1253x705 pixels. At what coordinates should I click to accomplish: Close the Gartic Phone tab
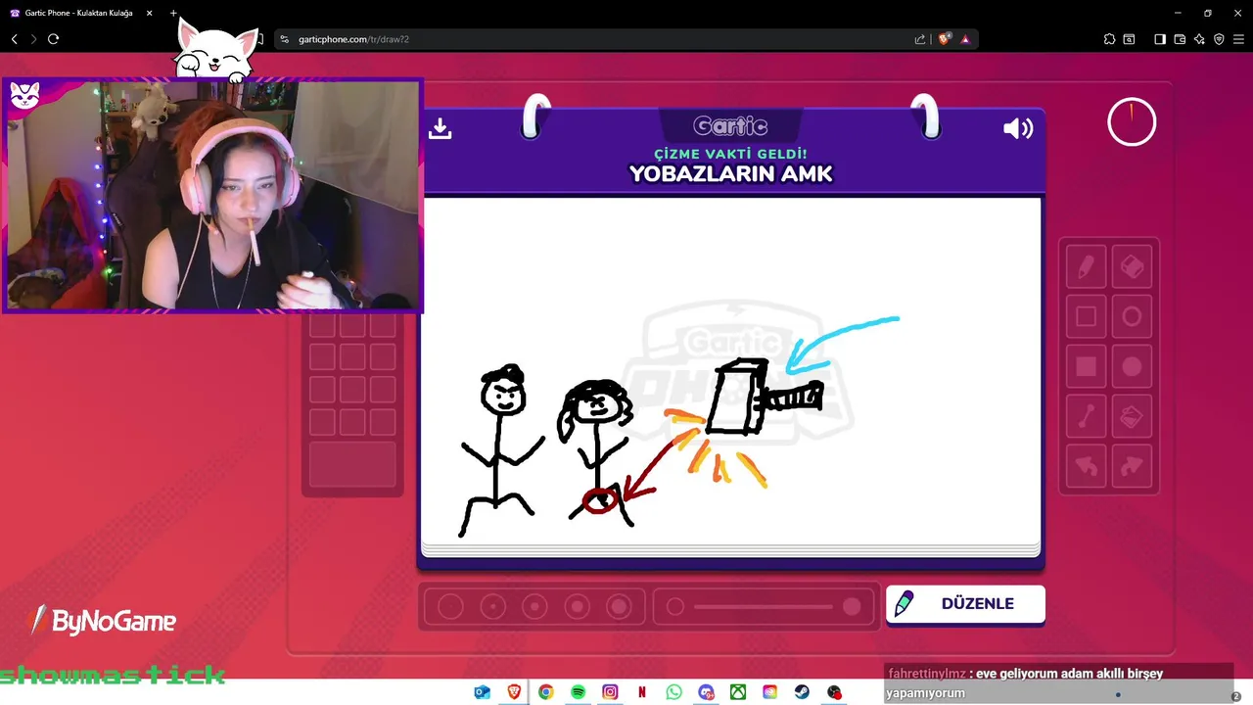(150, 13)
